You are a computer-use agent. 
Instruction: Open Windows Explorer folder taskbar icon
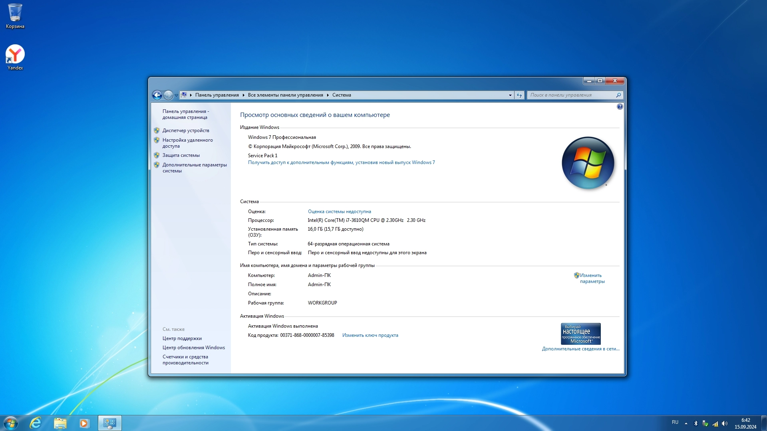coord(60,423)
